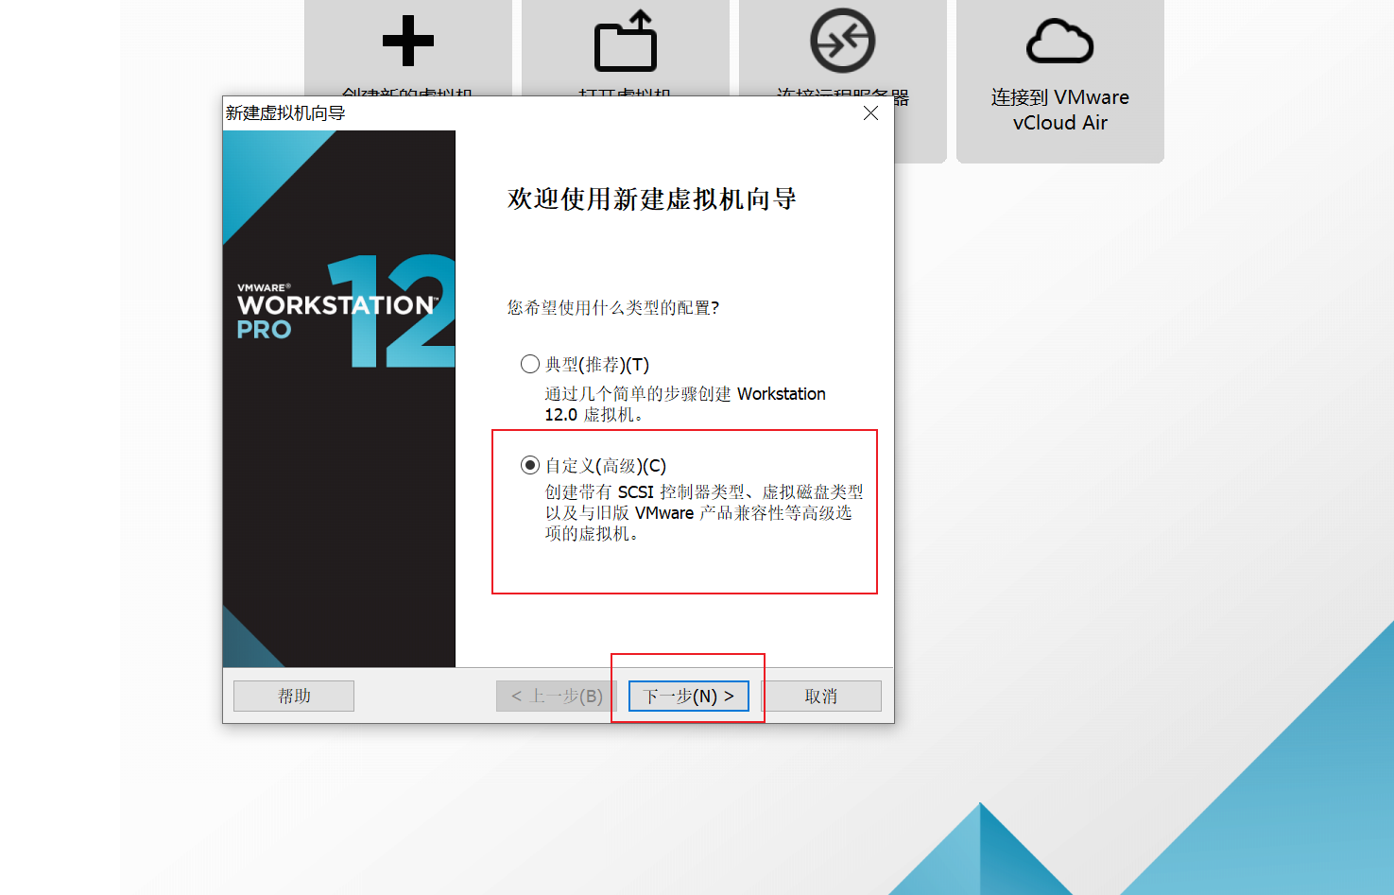
Task: Click the connect to remote server icon
Action: [x=843, y=41]
